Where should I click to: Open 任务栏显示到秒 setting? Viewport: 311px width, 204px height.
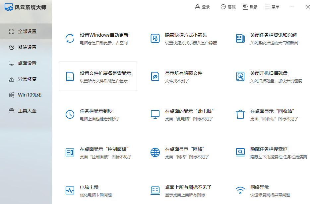(x=96, y=111)
